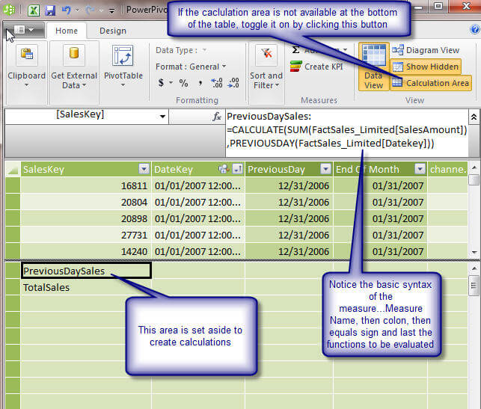Select the Home ribbon tab
The height and width of the screenshot is (409, 481).
67,31
